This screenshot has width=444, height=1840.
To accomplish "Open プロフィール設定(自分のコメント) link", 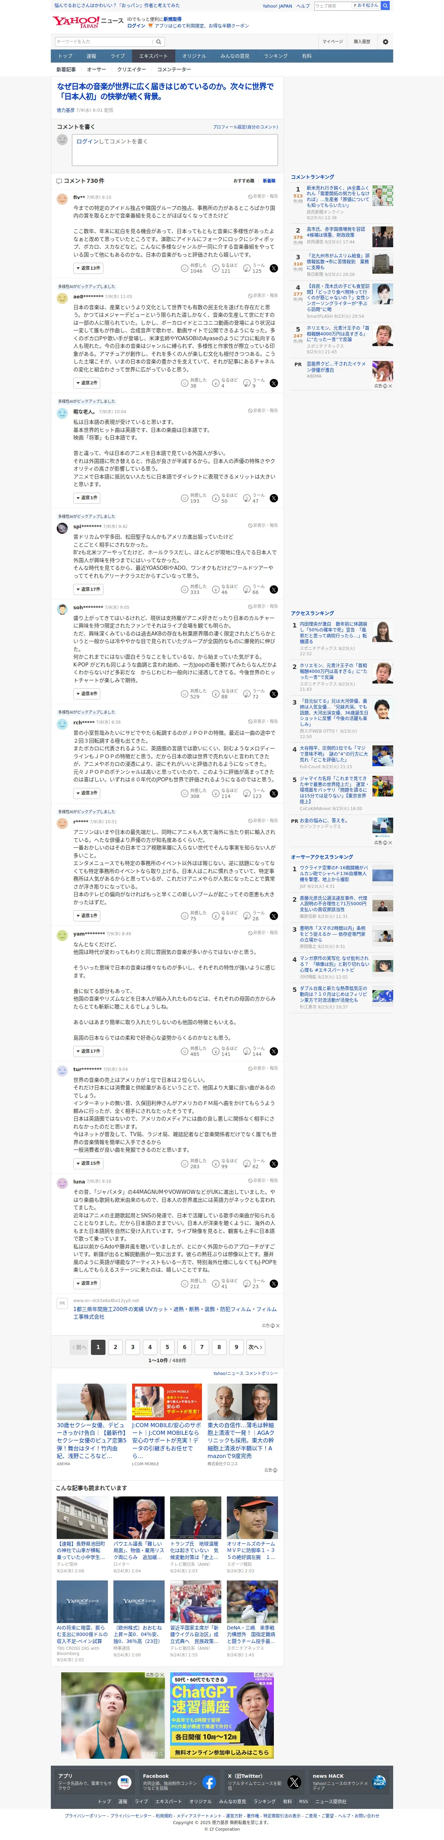I will point(245,127).
